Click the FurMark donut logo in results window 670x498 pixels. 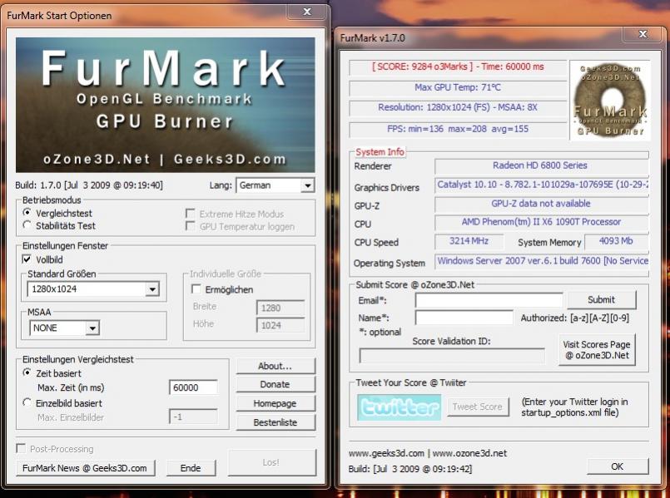pyautogui.click(x=610, y=101)
